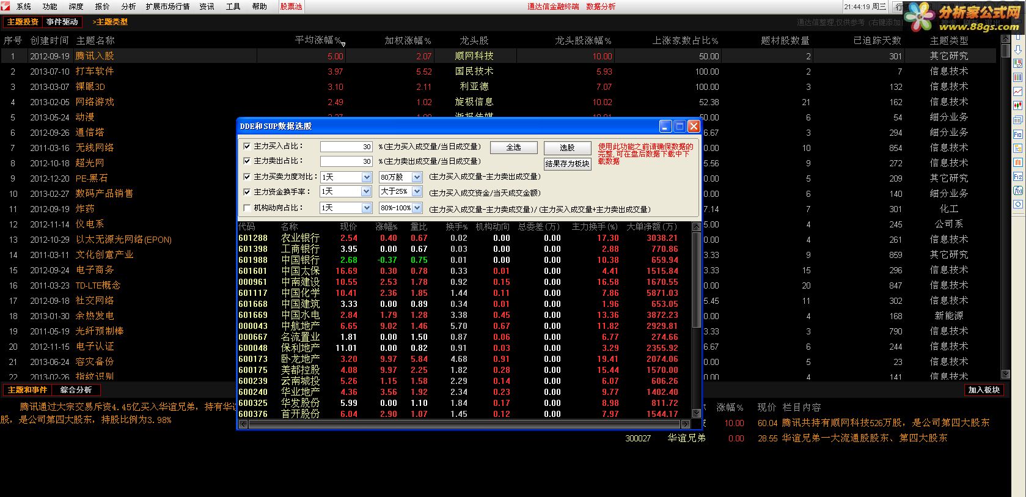Select stock 600048 保利地产 row
Screen dimensions: 1026x497
click(464, 348)
